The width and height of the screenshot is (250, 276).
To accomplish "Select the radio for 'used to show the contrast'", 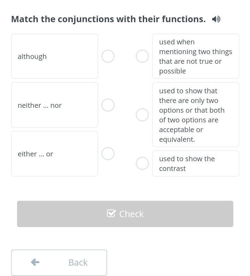I will pyautogui.click(x=142, y=163).
